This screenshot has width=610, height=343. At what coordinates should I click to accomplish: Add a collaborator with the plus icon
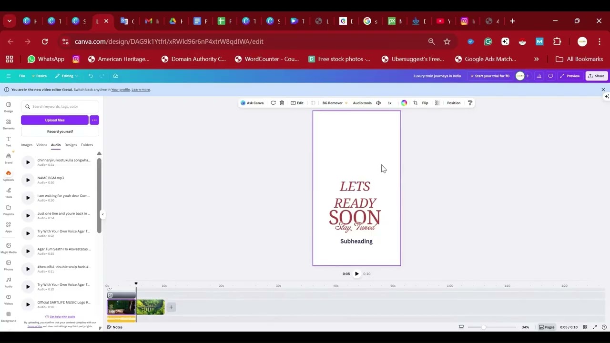[x=528, y=76]
